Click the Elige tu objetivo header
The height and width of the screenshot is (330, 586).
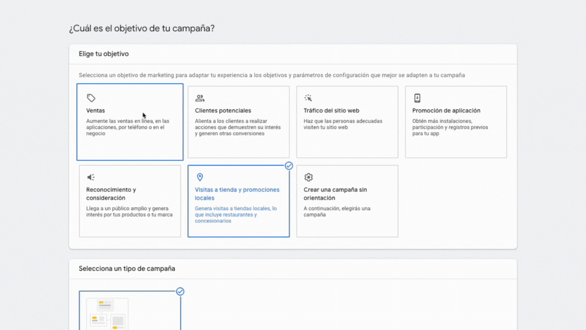pyautogui.click(x=103, y=53)
